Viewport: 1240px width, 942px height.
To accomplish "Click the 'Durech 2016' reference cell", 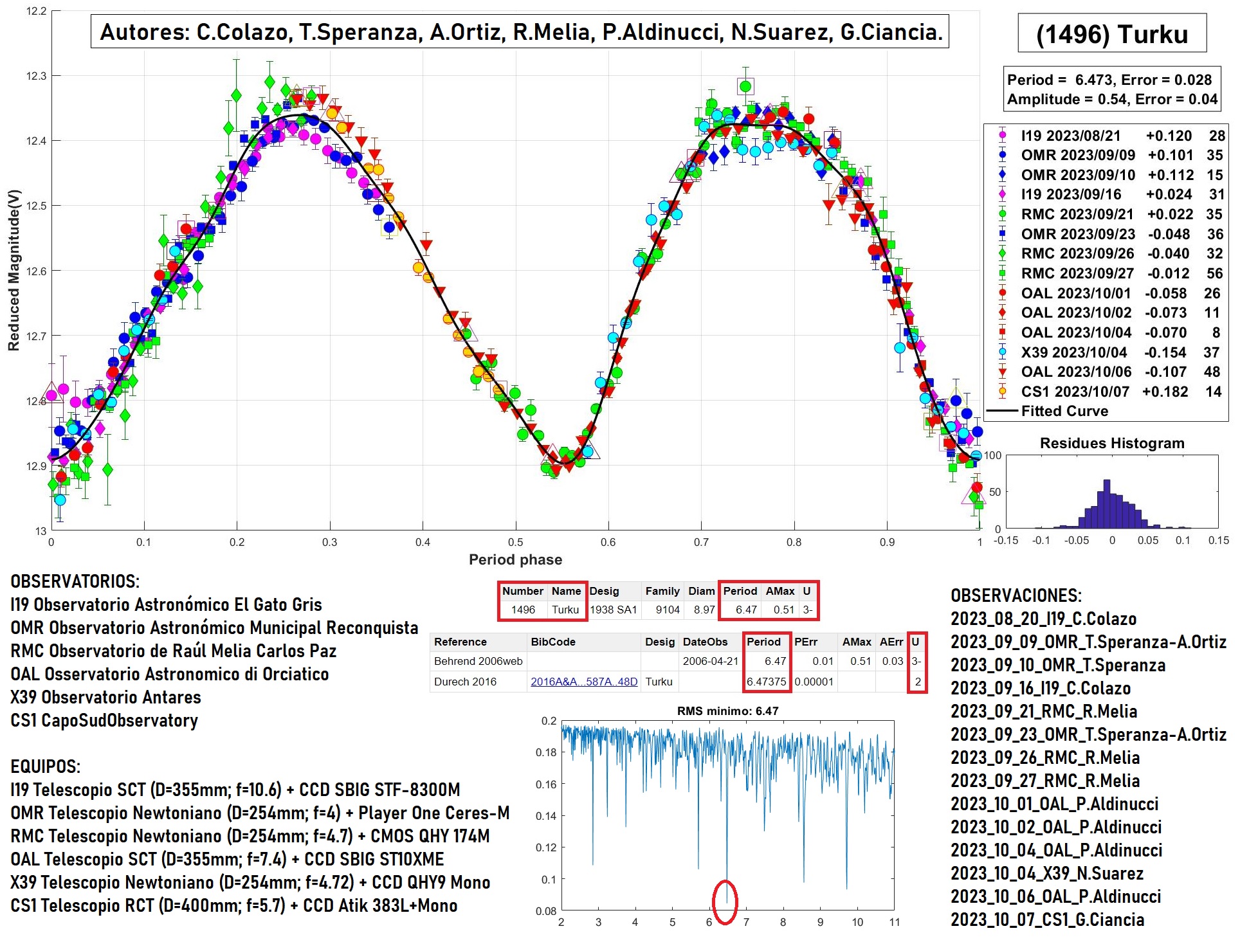I will [x=478, y=682].
